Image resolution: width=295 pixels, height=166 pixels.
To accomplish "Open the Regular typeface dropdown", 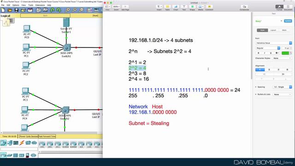I will coord(268,48).
